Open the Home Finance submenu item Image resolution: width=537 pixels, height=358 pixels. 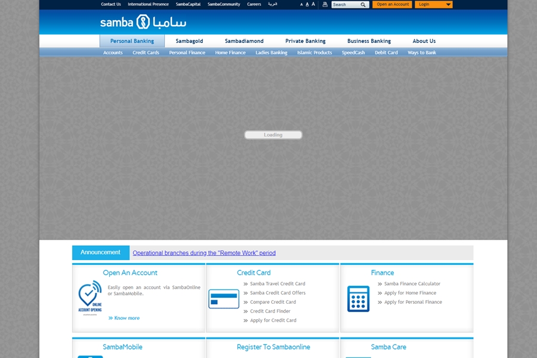(x=230, y=53)
